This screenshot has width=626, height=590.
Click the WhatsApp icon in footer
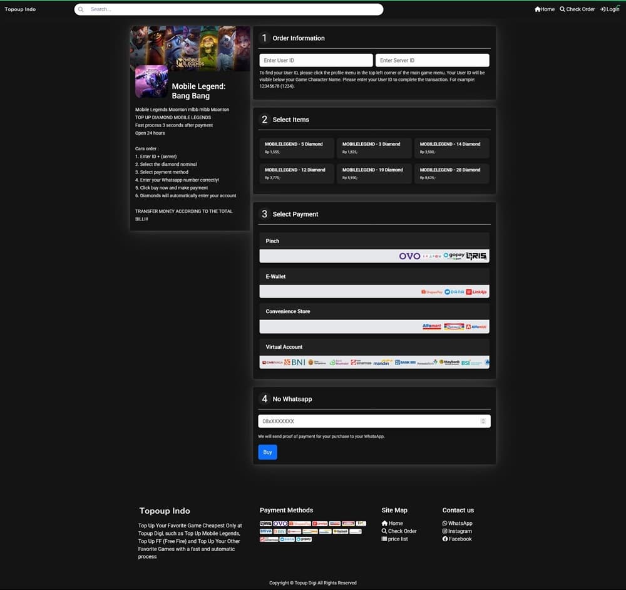(x=445, y=524)
